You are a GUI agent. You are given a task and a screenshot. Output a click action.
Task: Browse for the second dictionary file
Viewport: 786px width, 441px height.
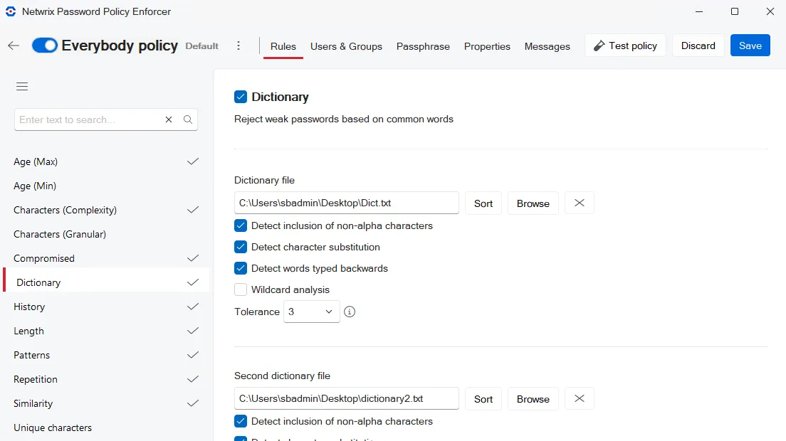click(x=533, y=399)
